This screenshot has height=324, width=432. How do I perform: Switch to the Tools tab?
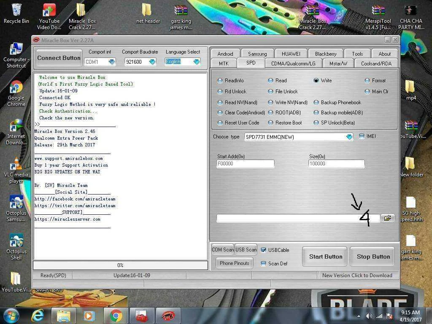pyautogui.click(x=357, y=54)
